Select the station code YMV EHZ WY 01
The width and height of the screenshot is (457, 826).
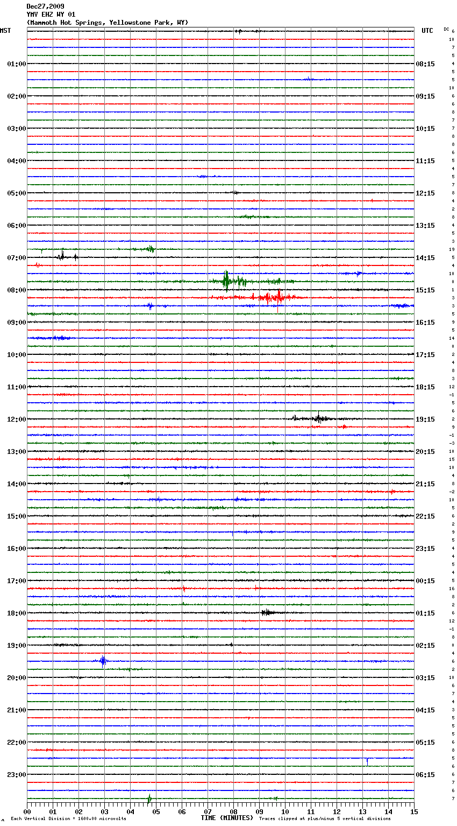(51, 15)
